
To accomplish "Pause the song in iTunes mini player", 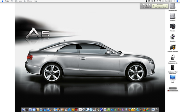I will 147,5.
